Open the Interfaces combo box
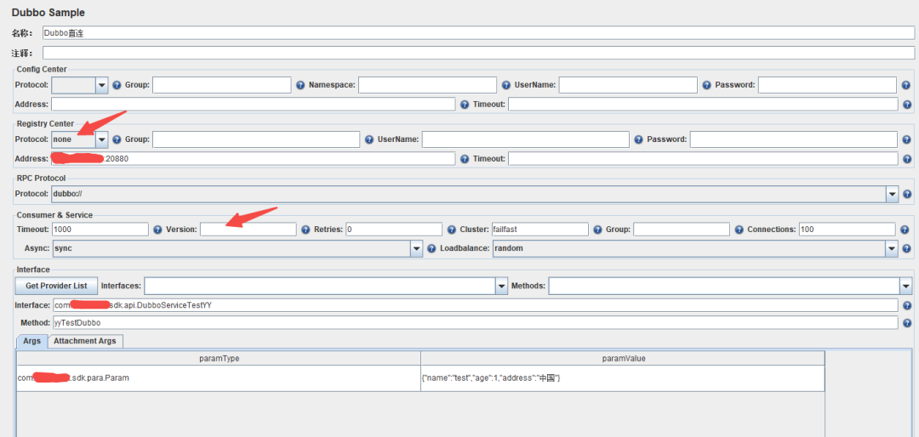The height and width of the screenshot is (437, 919). point(326,286)
